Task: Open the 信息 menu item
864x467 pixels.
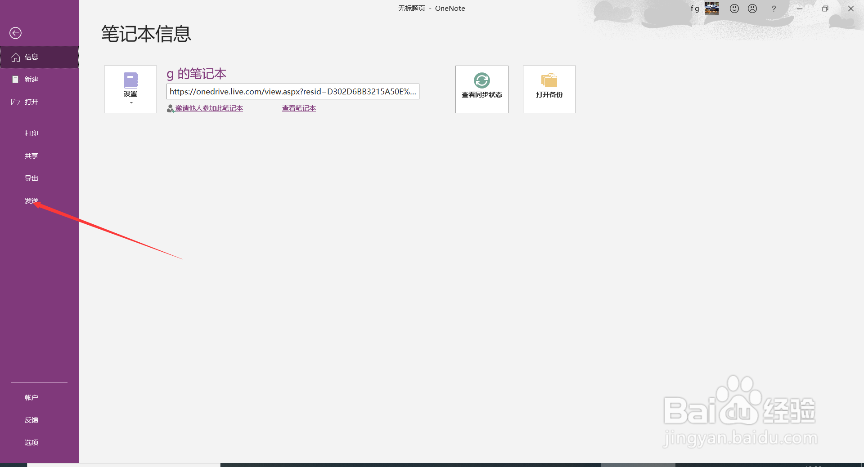Action: pyautogui.click(x=39, y=57)
